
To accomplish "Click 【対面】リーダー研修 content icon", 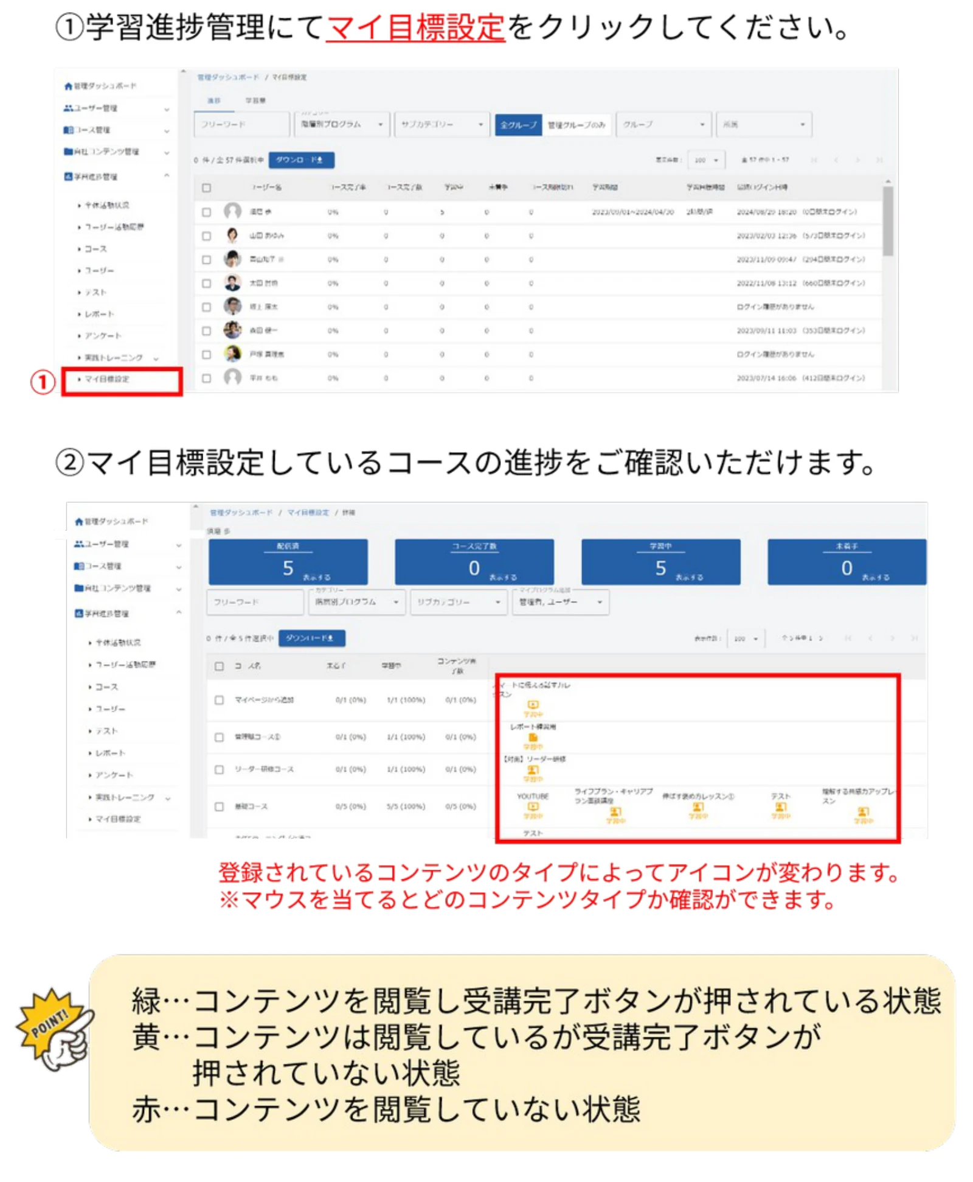I will pyautogui.click(x=533, y=769).
